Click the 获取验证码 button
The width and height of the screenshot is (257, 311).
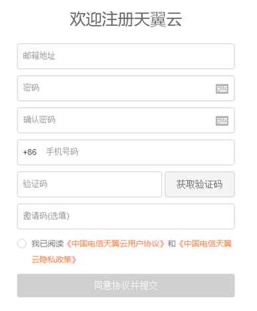click(x=200, y=184)
